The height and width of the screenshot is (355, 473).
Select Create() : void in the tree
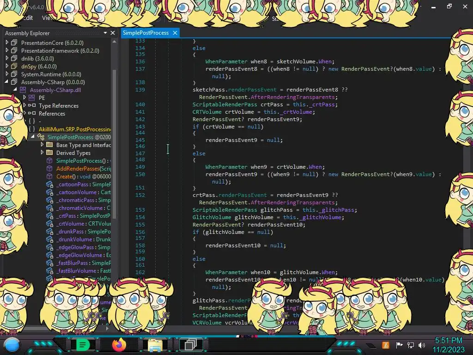[83, 176]
